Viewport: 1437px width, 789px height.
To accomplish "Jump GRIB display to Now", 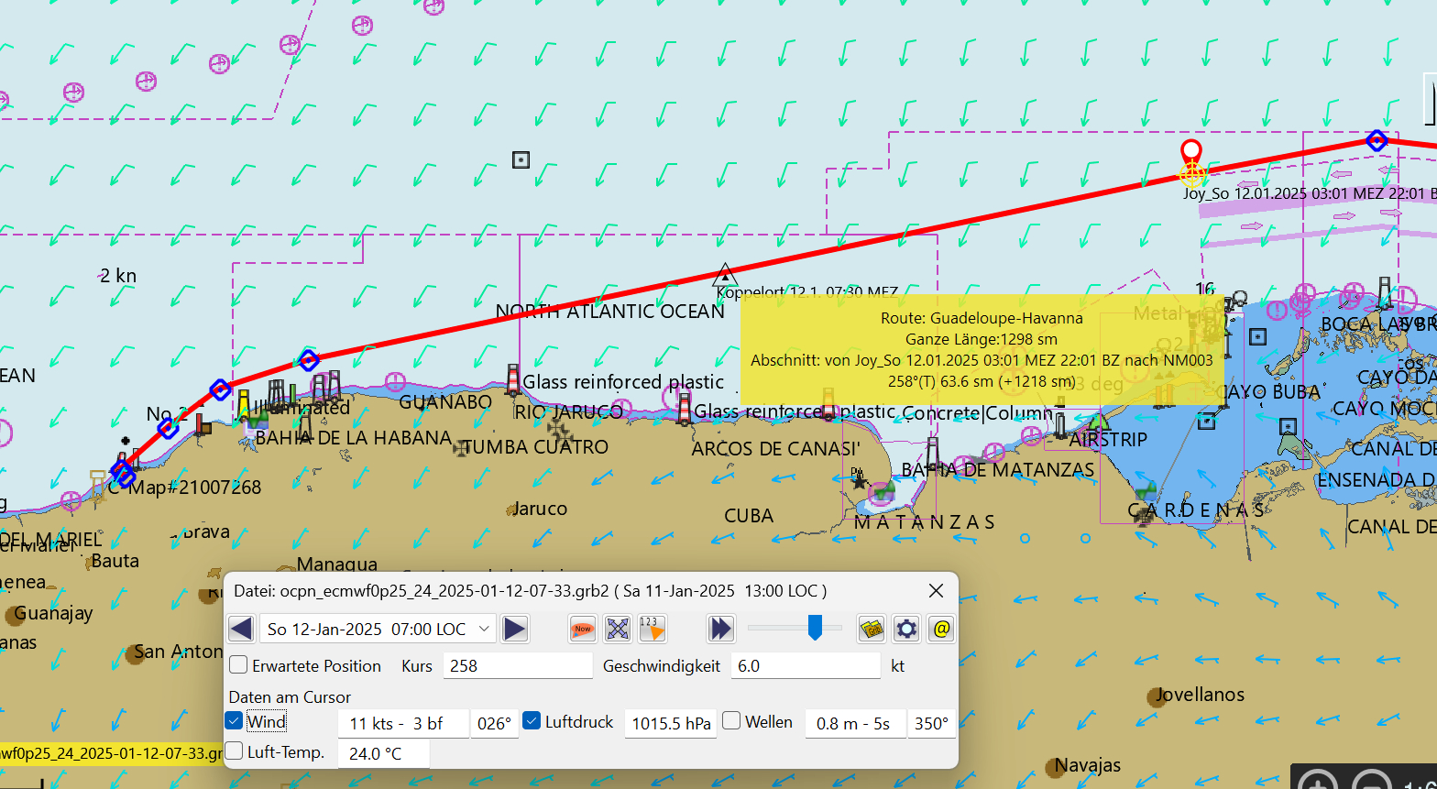I will tap(583, 629).
